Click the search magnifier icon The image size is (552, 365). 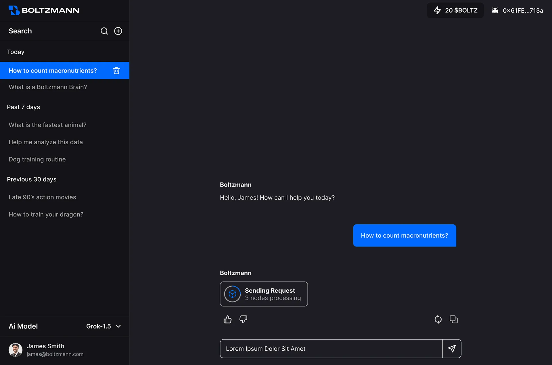point(104,31)
